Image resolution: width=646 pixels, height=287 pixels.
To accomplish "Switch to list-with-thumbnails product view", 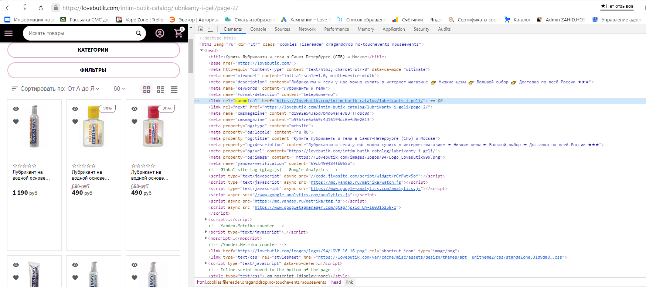I will click(160, 89).
